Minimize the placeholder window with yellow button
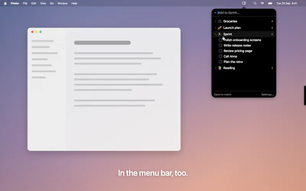The image size is (306, 191). [x=36, y=32]
